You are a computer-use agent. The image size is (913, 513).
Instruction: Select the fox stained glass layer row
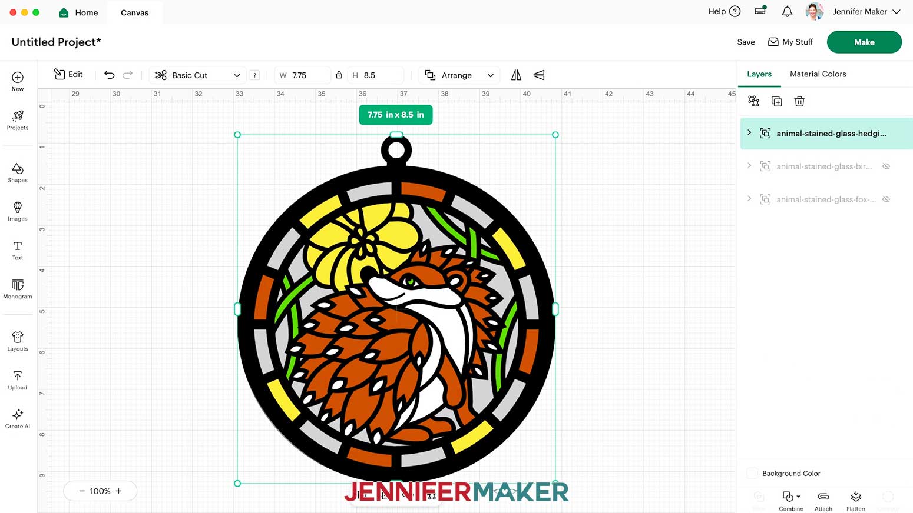coord(826,199)
